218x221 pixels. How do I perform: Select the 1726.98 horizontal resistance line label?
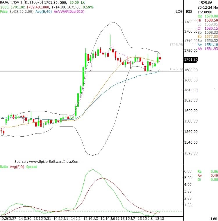pyautogui.click(x=176, y=45)
